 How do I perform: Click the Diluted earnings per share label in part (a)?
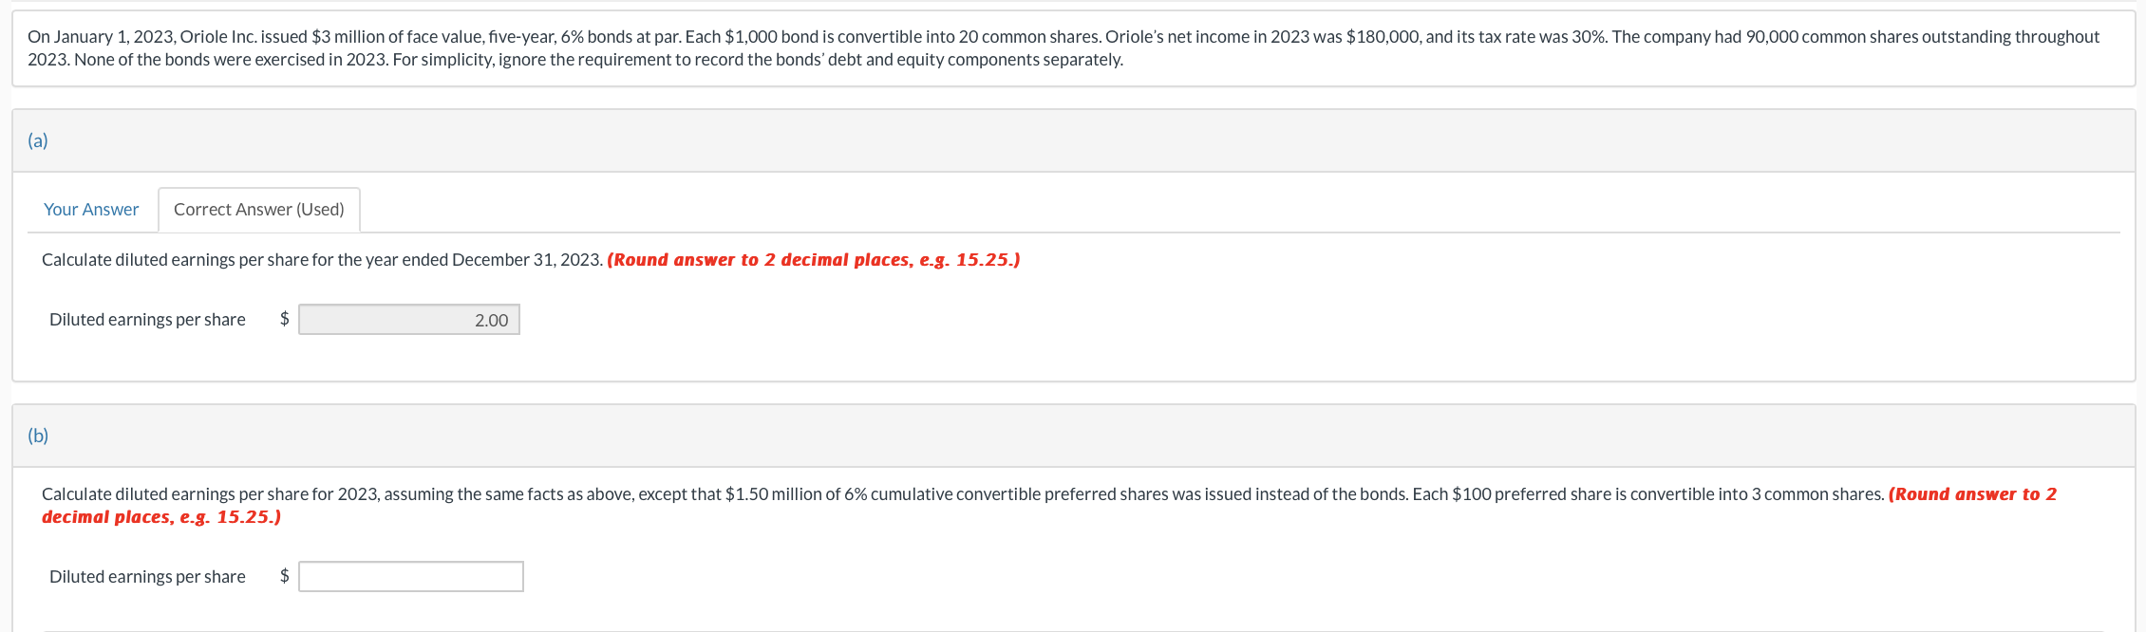(x=147, y=320)
